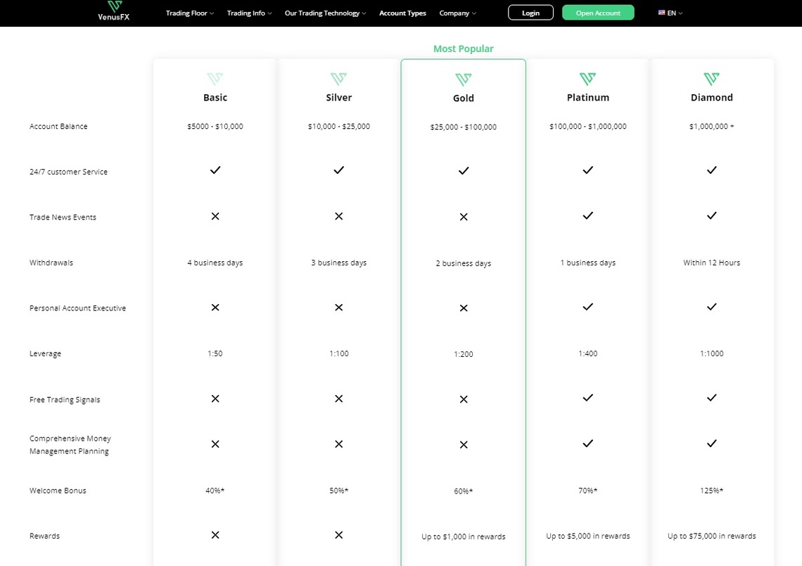Click Silver Trade News Events cross
The image size is (802, 566).
tap(338, 216)
